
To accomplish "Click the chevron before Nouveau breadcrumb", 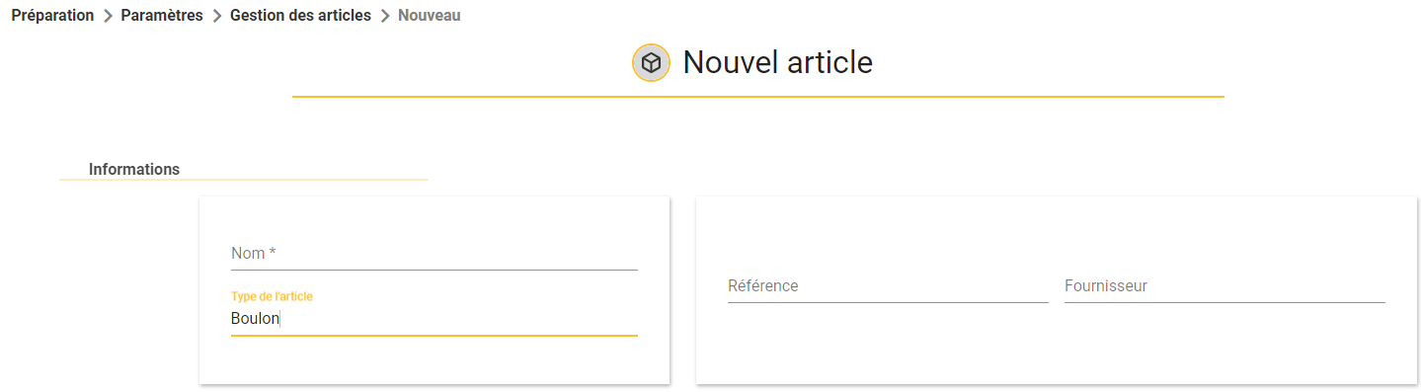I will tap(385, 16).
